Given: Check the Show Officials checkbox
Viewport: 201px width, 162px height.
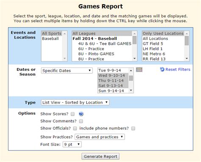Looking at the screenshot, I should click(x=75, y=128).
